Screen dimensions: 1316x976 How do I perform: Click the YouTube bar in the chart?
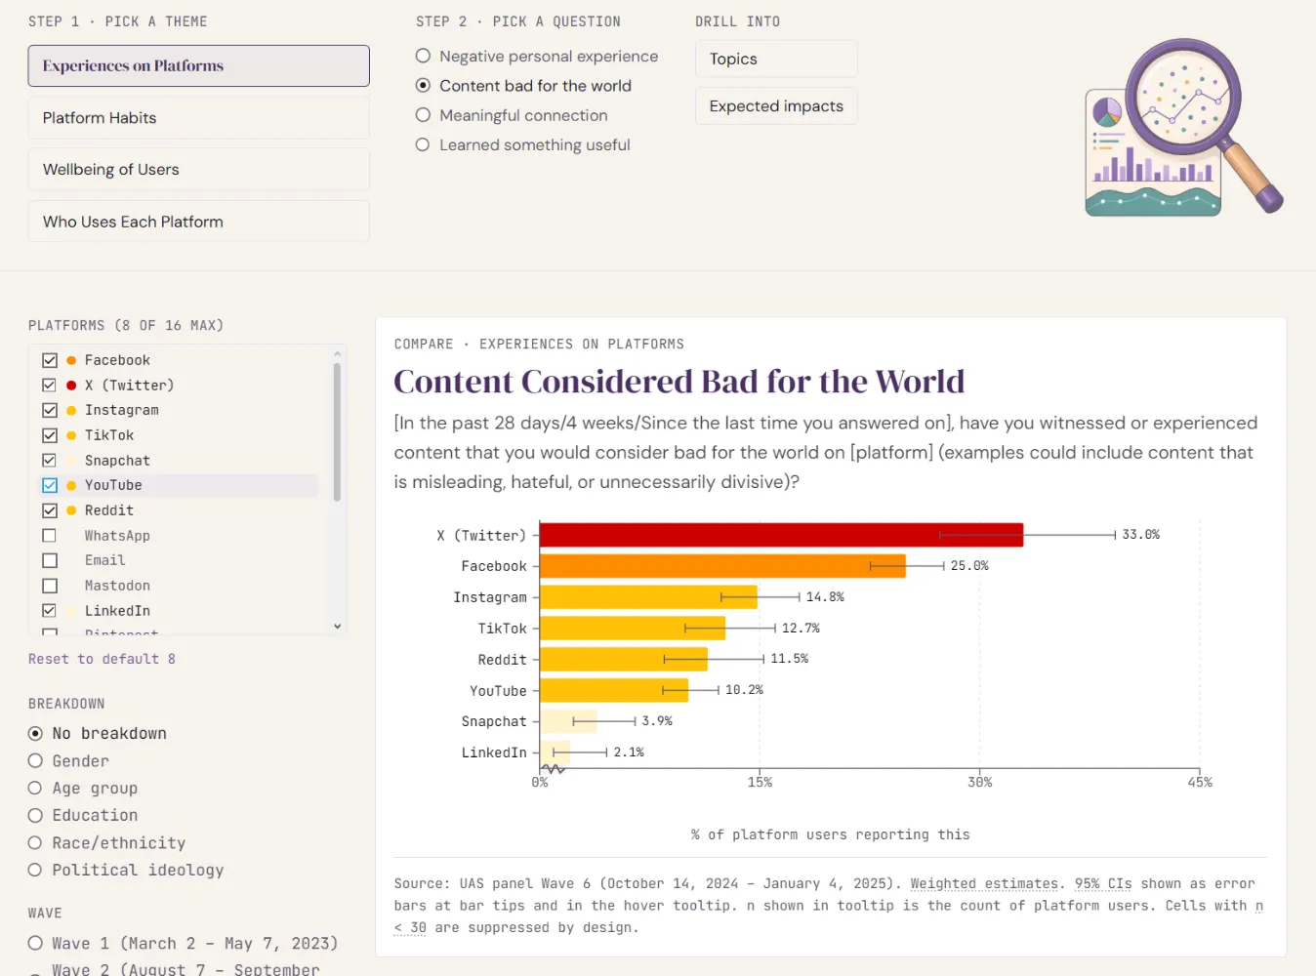(x=614, y=691)
